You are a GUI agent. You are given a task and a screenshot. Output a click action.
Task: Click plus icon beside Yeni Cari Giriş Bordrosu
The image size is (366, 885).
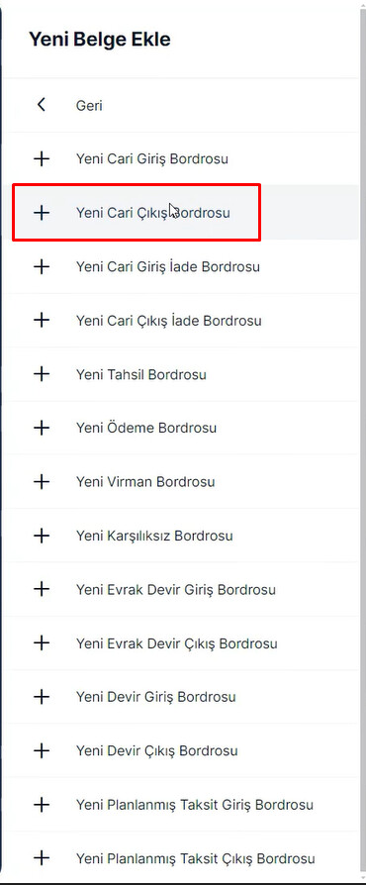click(42, 158)
